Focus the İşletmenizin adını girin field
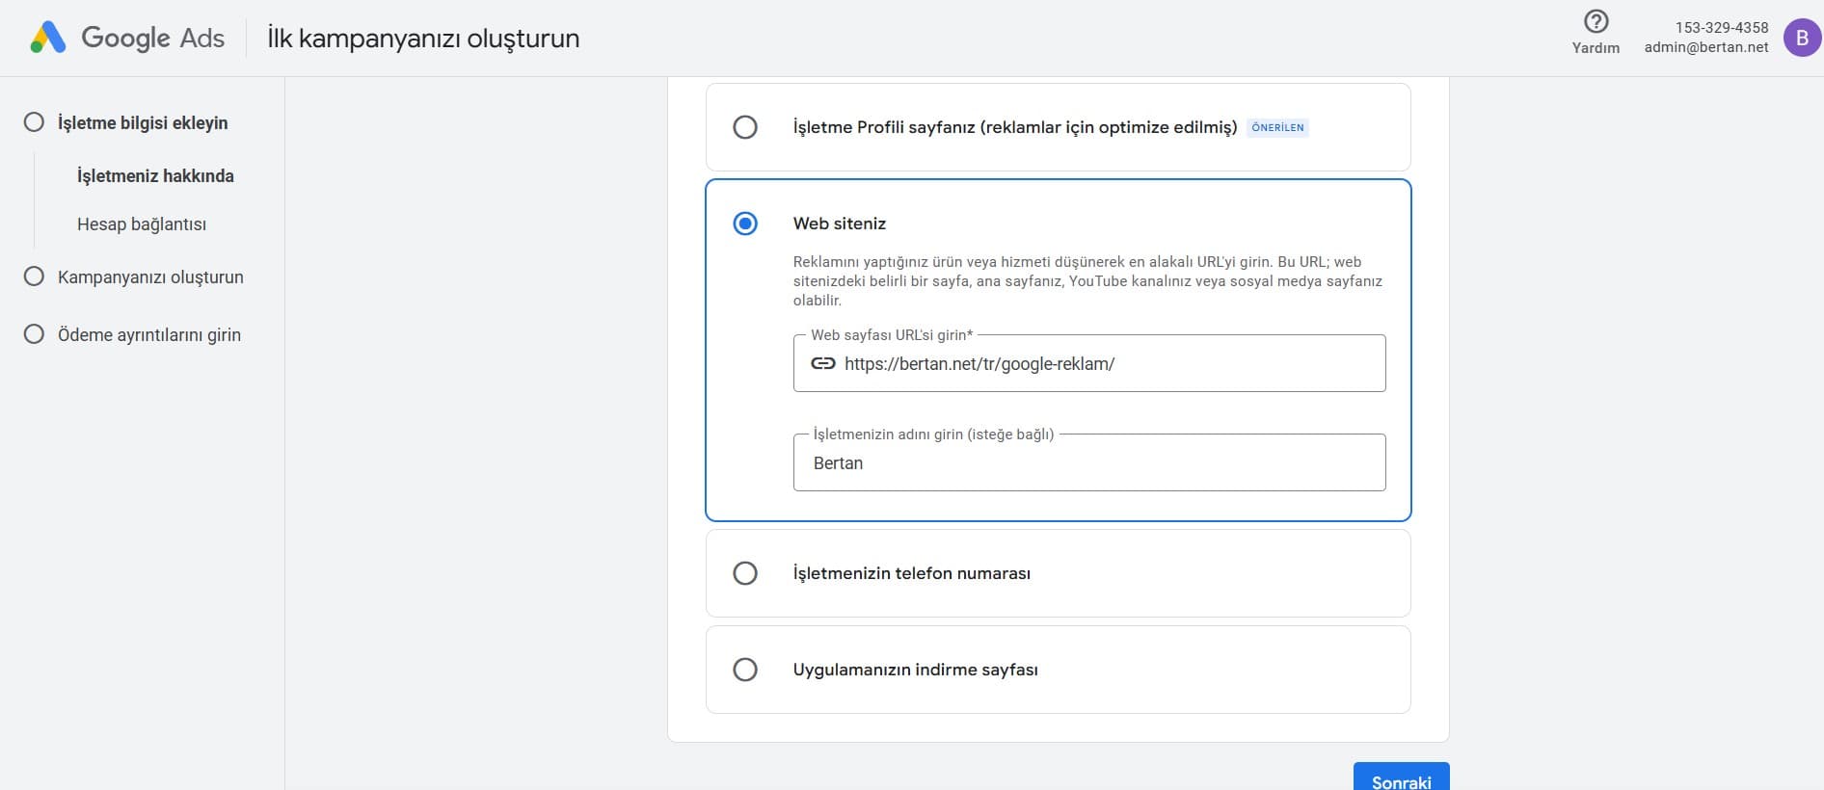 click(x=1089, y=462)
